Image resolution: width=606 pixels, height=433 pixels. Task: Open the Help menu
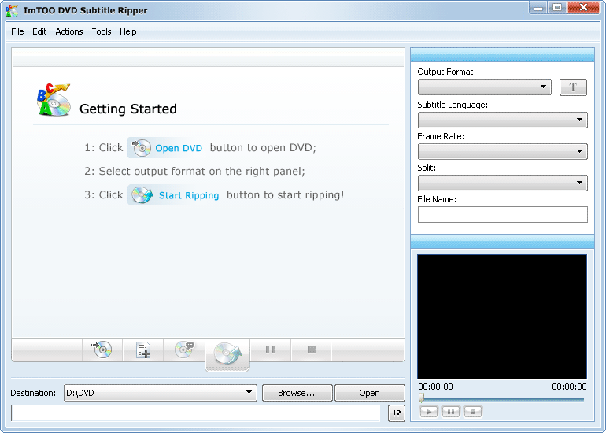128,31
